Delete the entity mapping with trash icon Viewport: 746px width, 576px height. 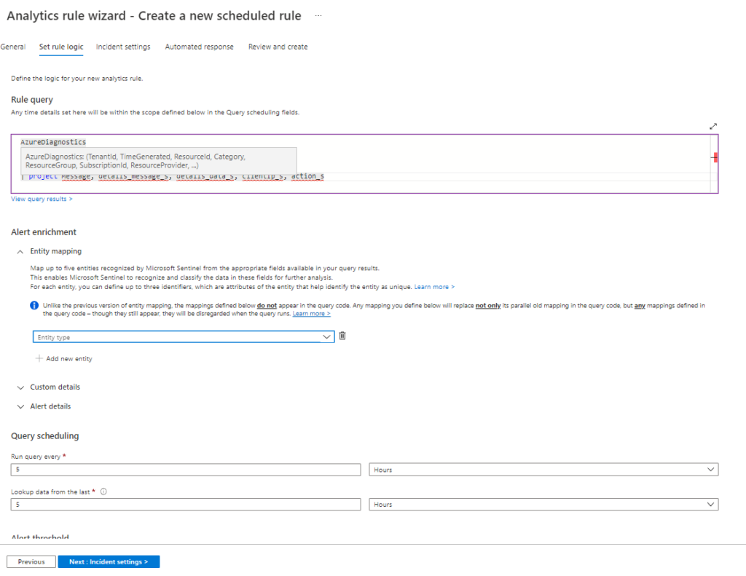pyautogui.click(x=342, y=336)
